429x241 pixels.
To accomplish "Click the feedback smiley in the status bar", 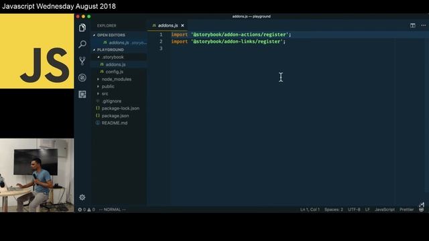I will click(x=422, y=210).
